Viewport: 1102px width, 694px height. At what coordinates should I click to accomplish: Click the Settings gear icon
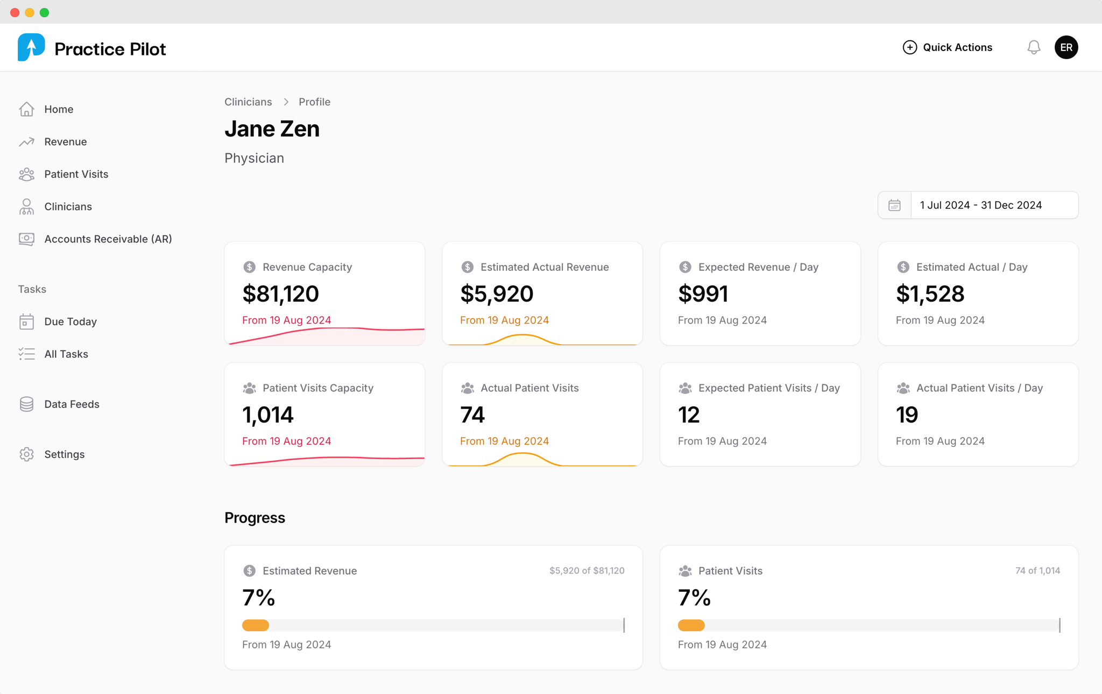click(26, 454)
